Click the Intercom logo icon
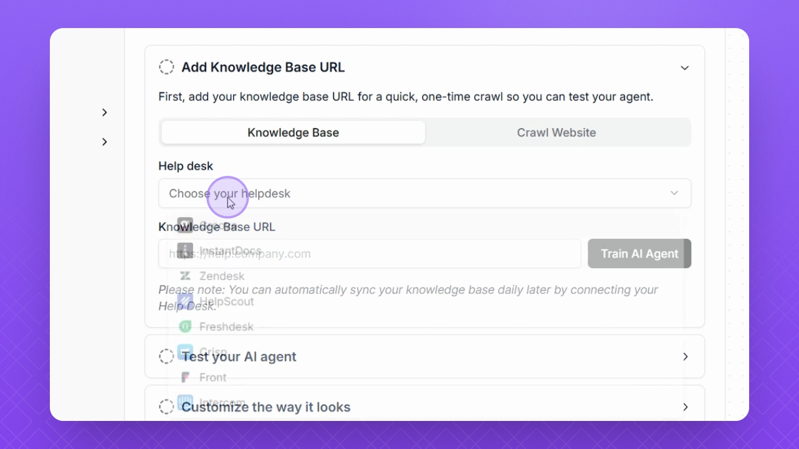 coord(185,402)
